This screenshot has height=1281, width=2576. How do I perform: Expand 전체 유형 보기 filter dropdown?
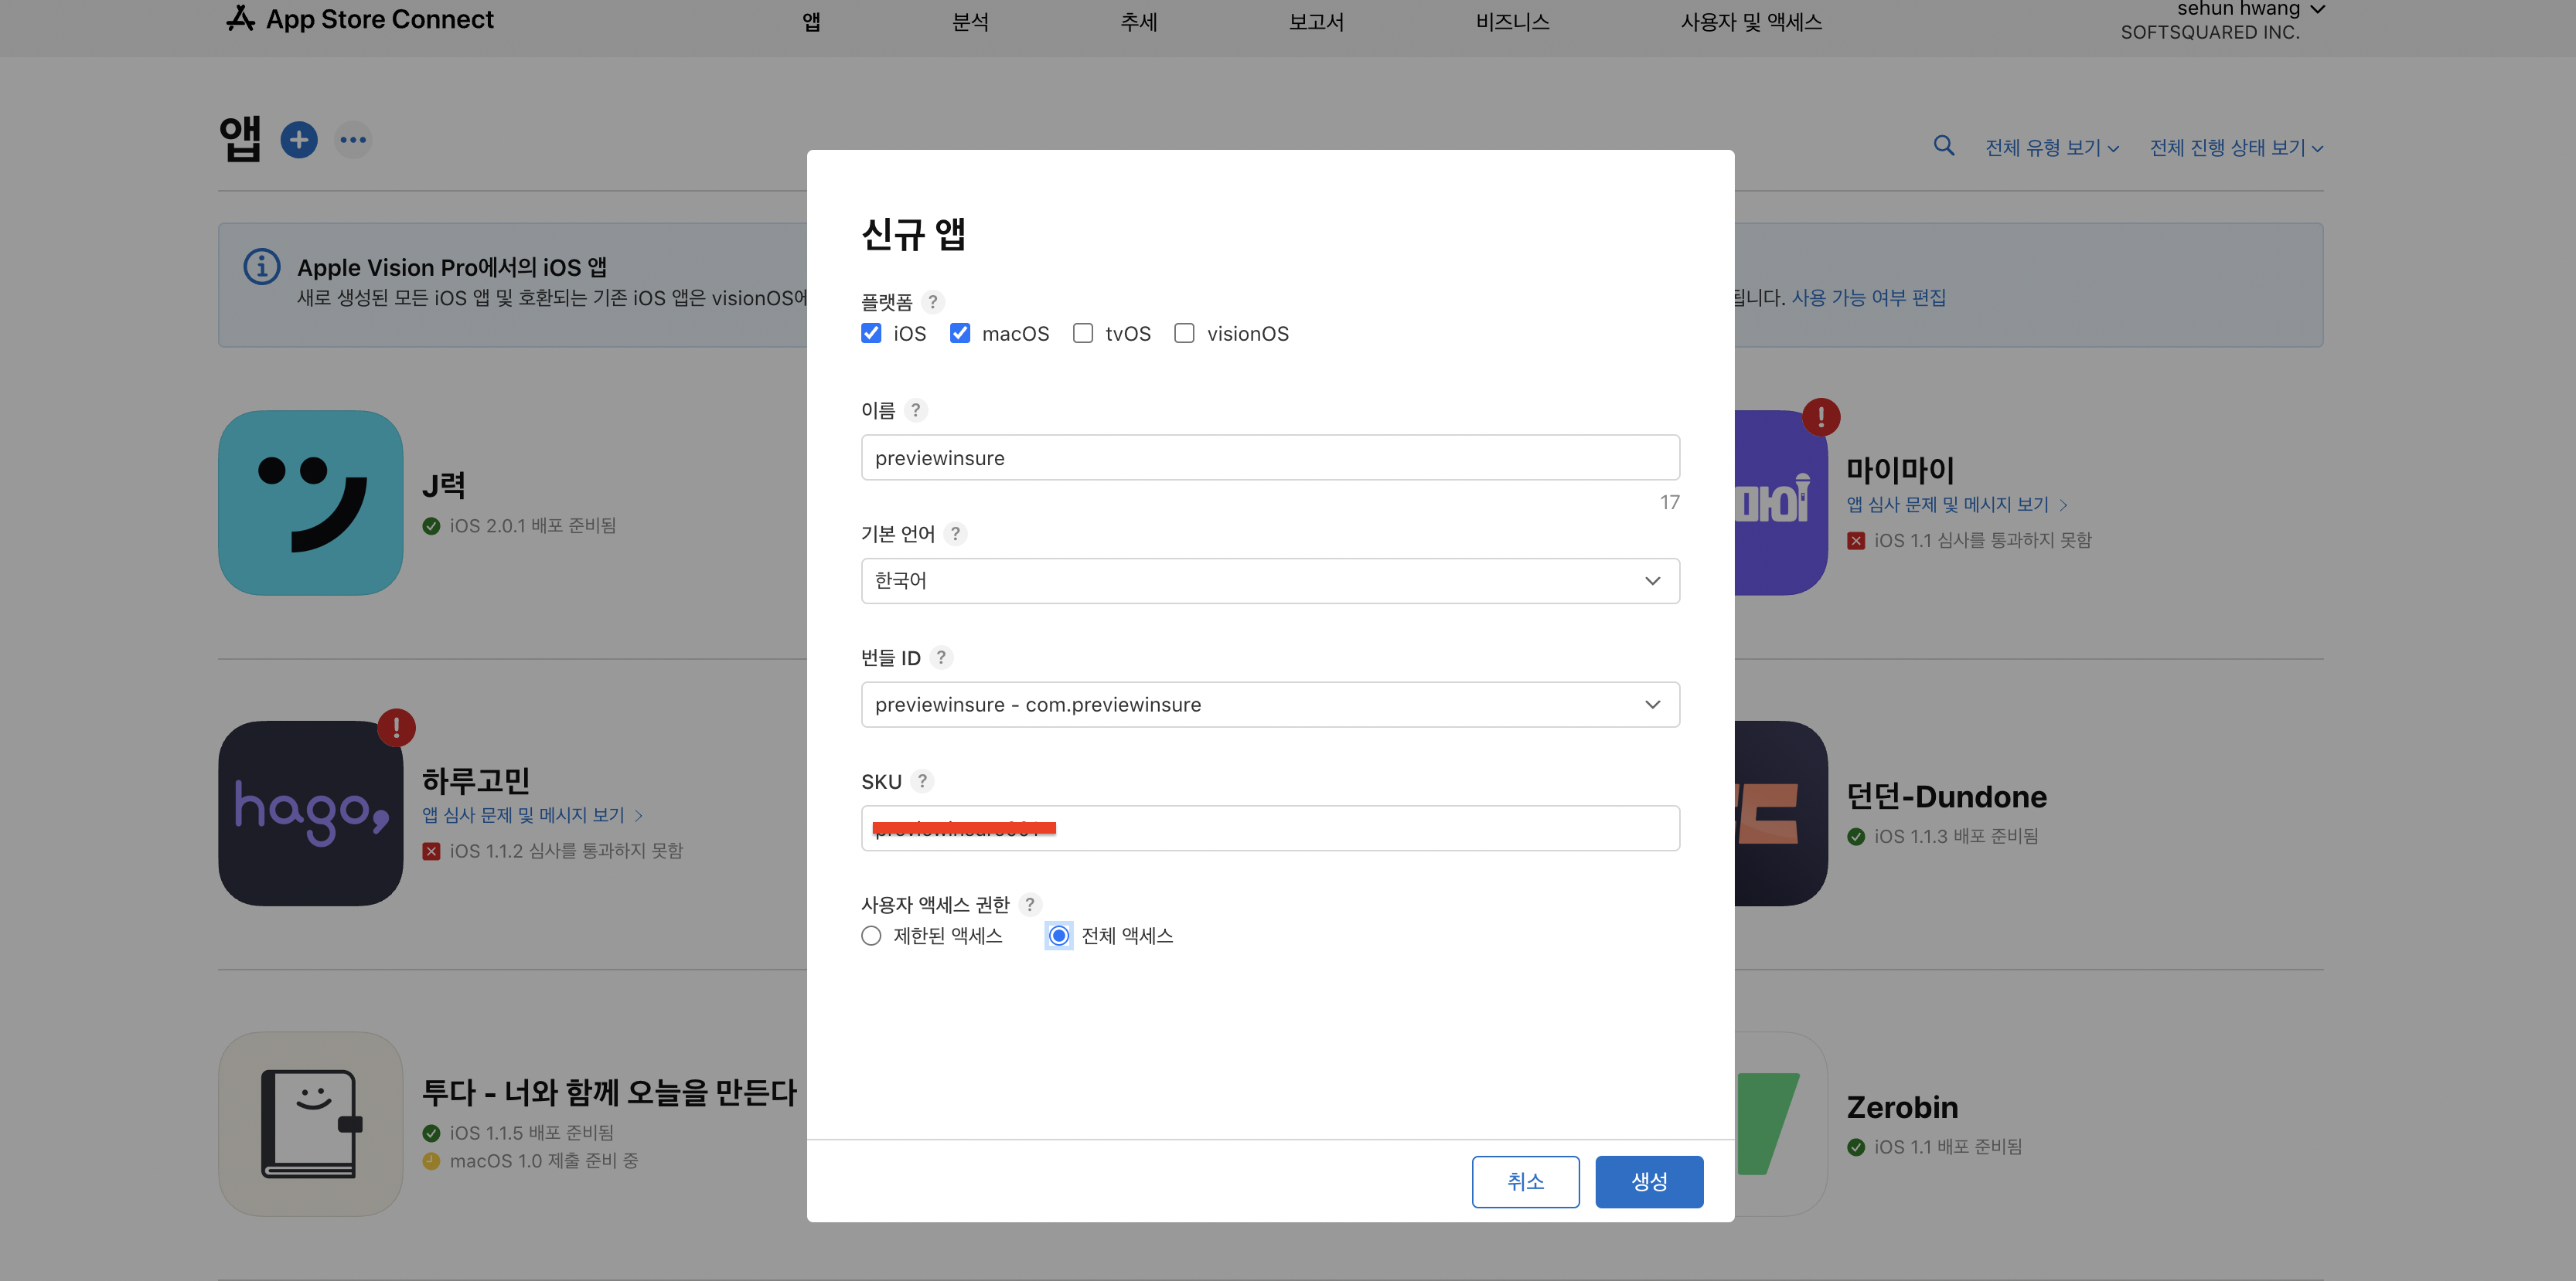[2050, 148]
